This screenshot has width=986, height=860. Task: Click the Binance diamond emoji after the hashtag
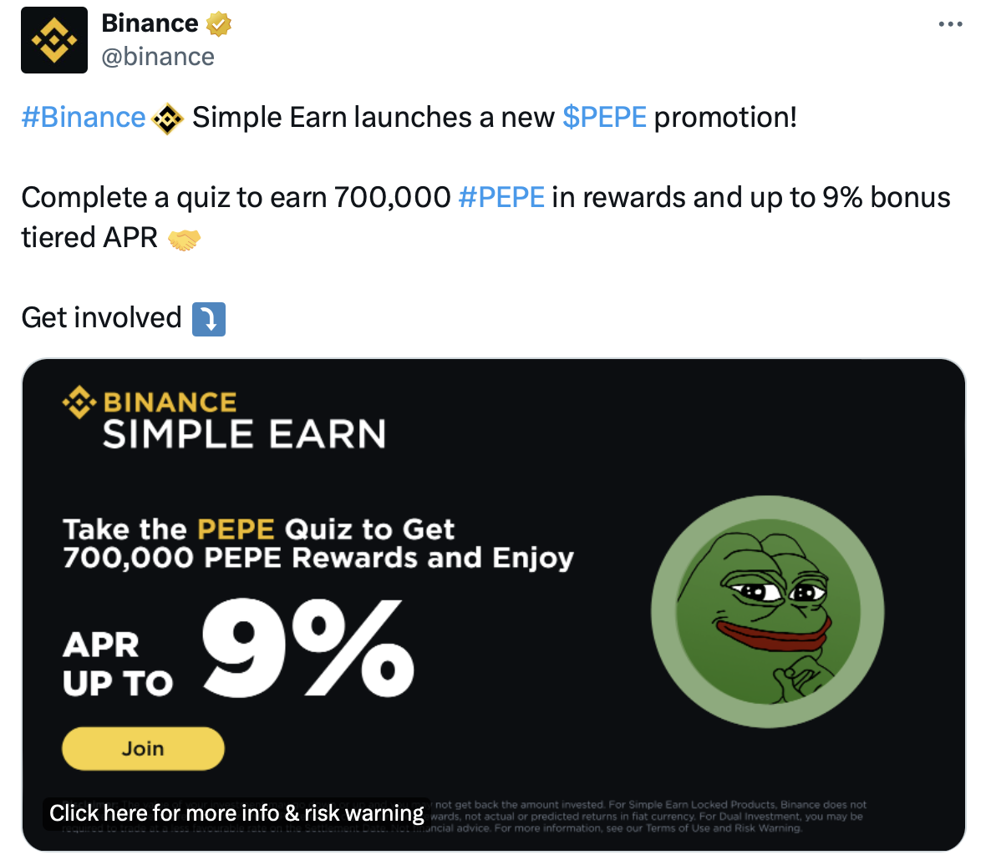(168, 119)
